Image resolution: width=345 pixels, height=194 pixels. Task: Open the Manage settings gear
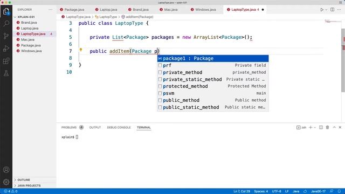6,182
